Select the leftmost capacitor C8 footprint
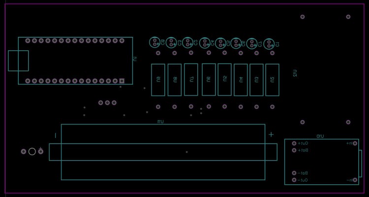Screen dimensions: 369x197 tap(155, 43)
